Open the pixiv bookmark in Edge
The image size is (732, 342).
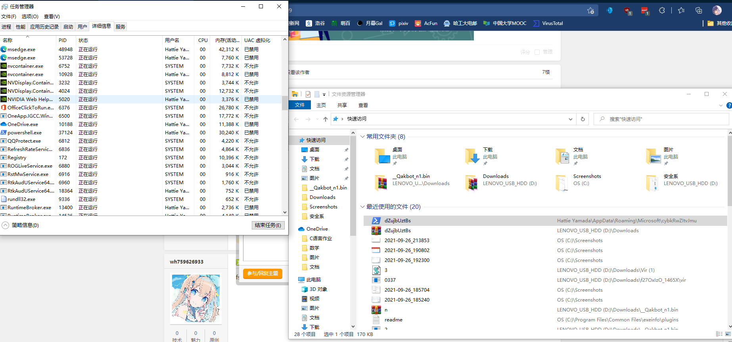[399, 23]
